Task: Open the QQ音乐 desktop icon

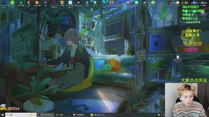Action: point(153,4)
